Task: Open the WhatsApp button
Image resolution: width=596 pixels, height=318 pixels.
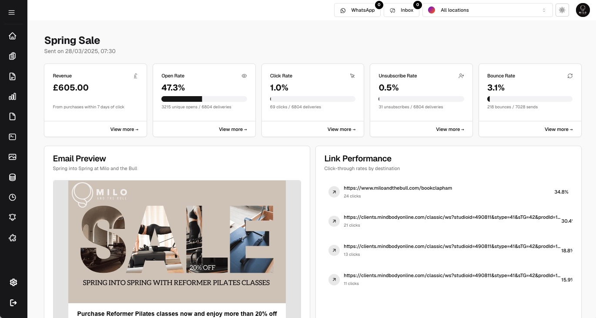Action: [357, 10]
